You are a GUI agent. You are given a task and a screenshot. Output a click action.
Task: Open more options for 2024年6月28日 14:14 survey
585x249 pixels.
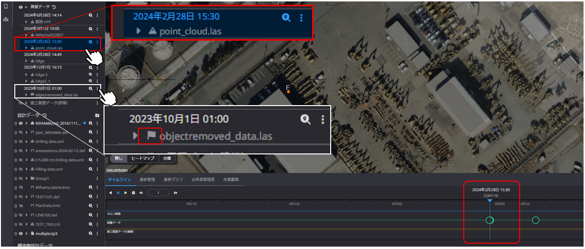(97, 15)
